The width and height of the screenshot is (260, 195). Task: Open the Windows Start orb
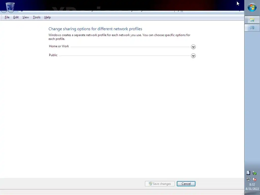[252, 7]
